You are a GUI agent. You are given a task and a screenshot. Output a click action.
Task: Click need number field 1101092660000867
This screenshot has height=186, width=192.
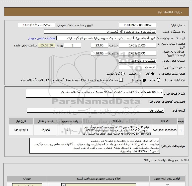coord(137,25)
